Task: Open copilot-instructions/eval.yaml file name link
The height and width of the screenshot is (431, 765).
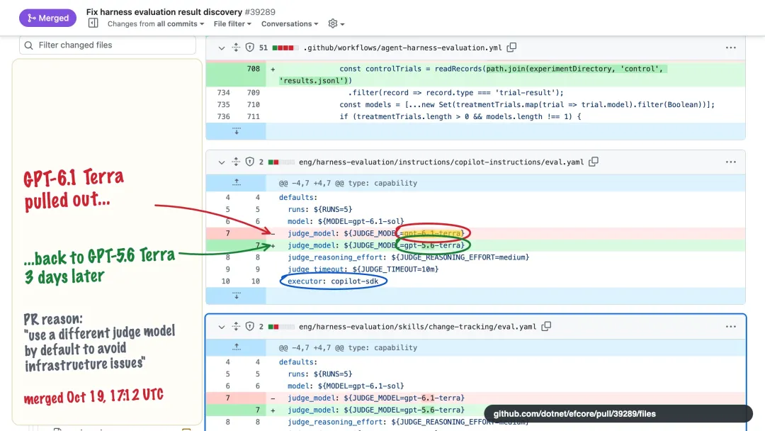Action: tap(441, 162)
